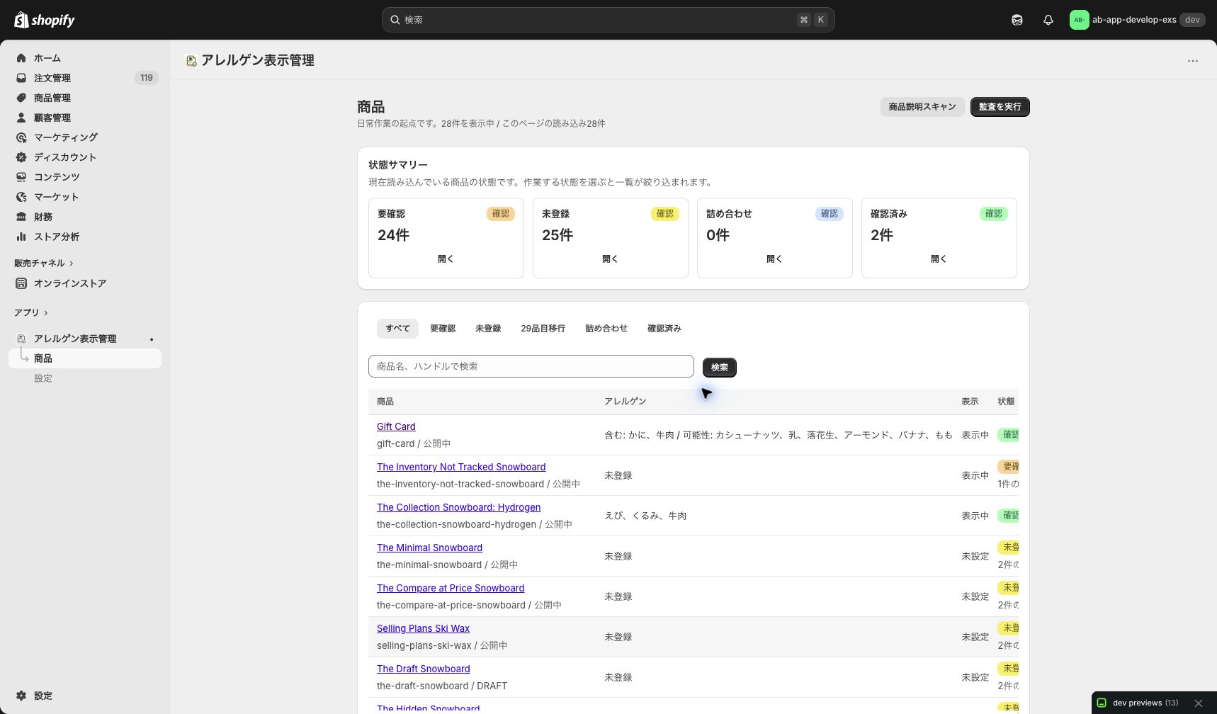
Task: Click the 確認 badge on 詰め合わせ card
Action: 830,214
